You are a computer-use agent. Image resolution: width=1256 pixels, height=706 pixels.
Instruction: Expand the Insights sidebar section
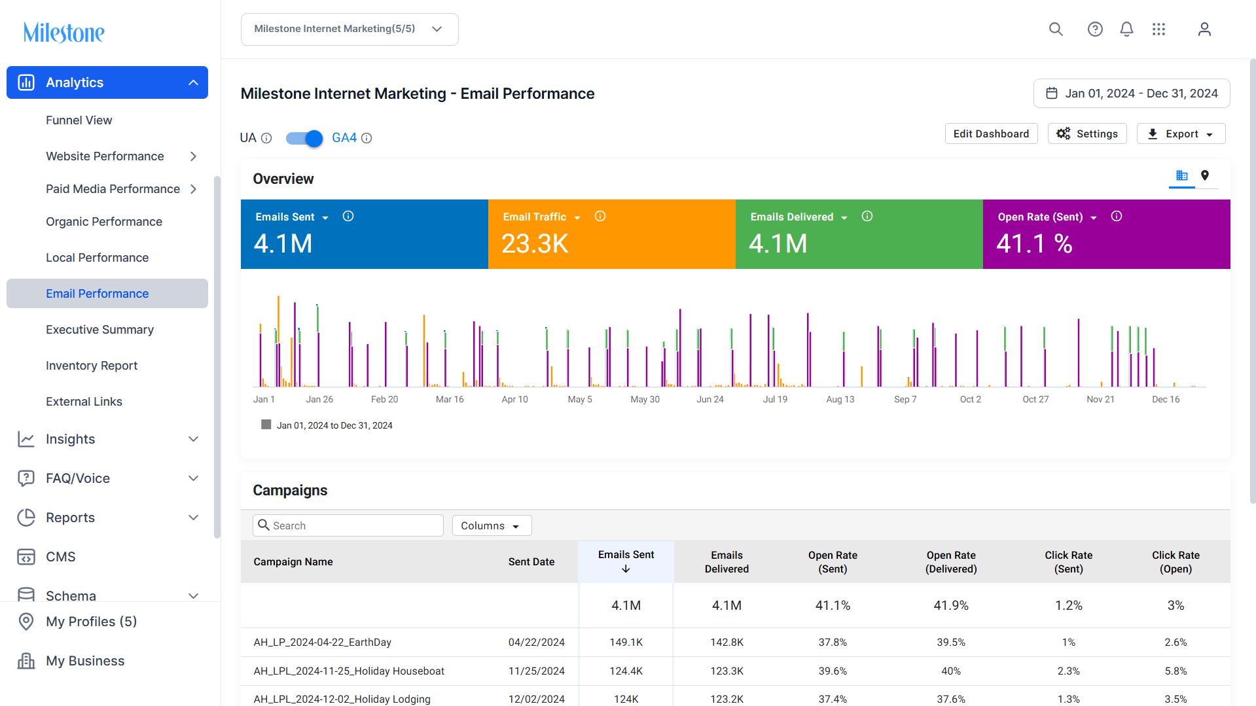coord(108,439)
